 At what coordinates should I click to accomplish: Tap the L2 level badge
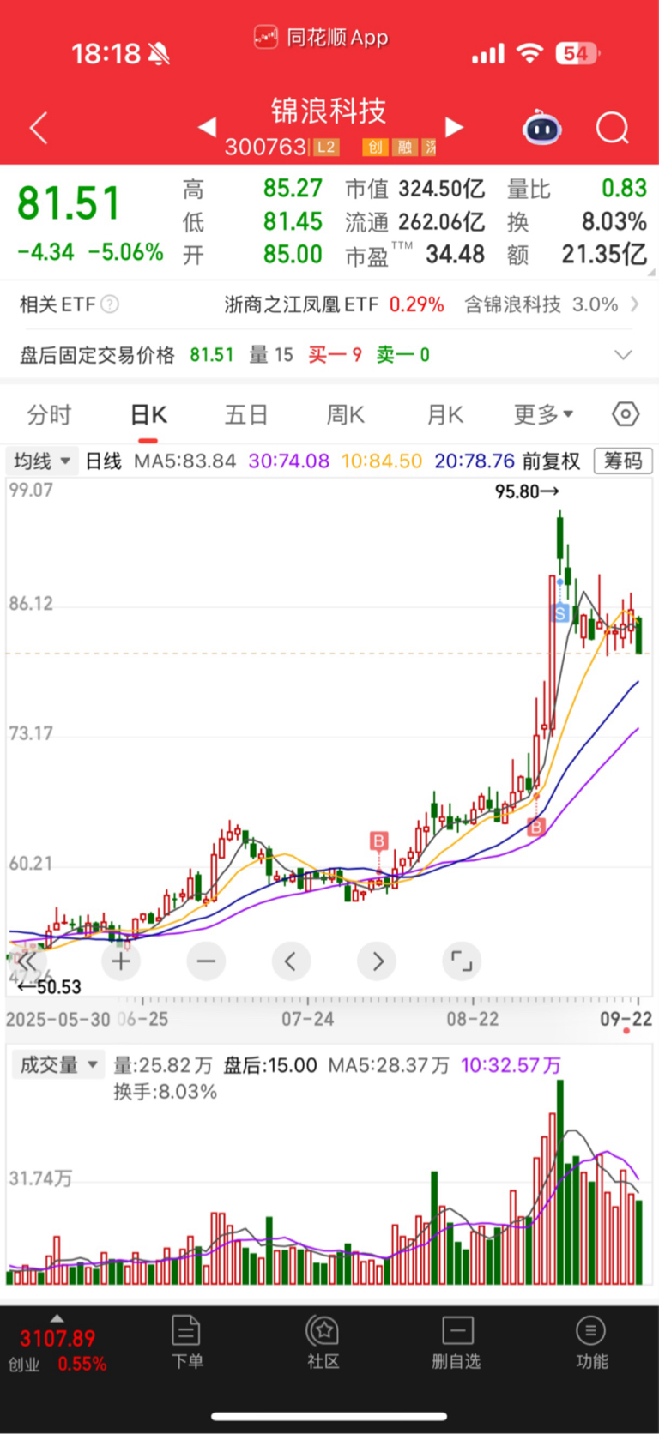326,148
